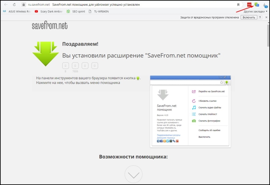Open the red extension icon in the toolbar
The image size is (270, 185).
tap(249, 5)
